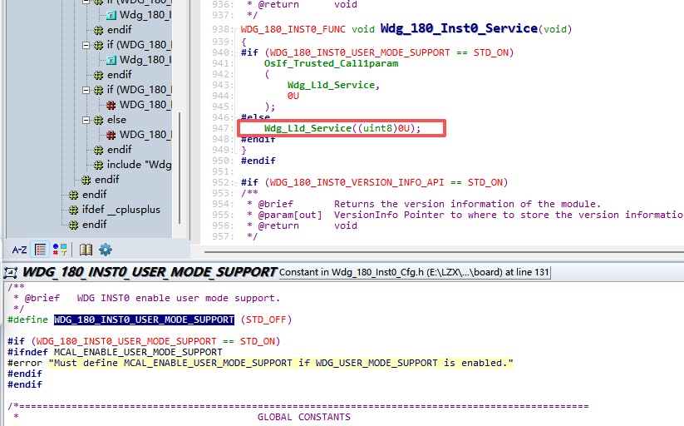Viewport: 684px width, 426px height.
Task: Click the function name Wdg_180_Inst0_Service
Action: pyautogui.click(x=459, y=28)
